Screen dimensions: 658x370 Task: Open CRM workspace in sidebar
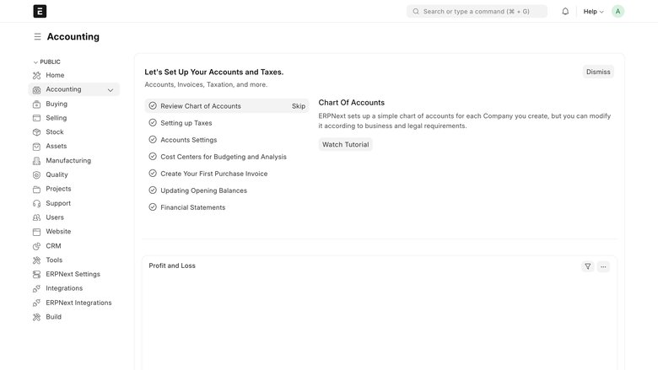click(x=74, y=246)
